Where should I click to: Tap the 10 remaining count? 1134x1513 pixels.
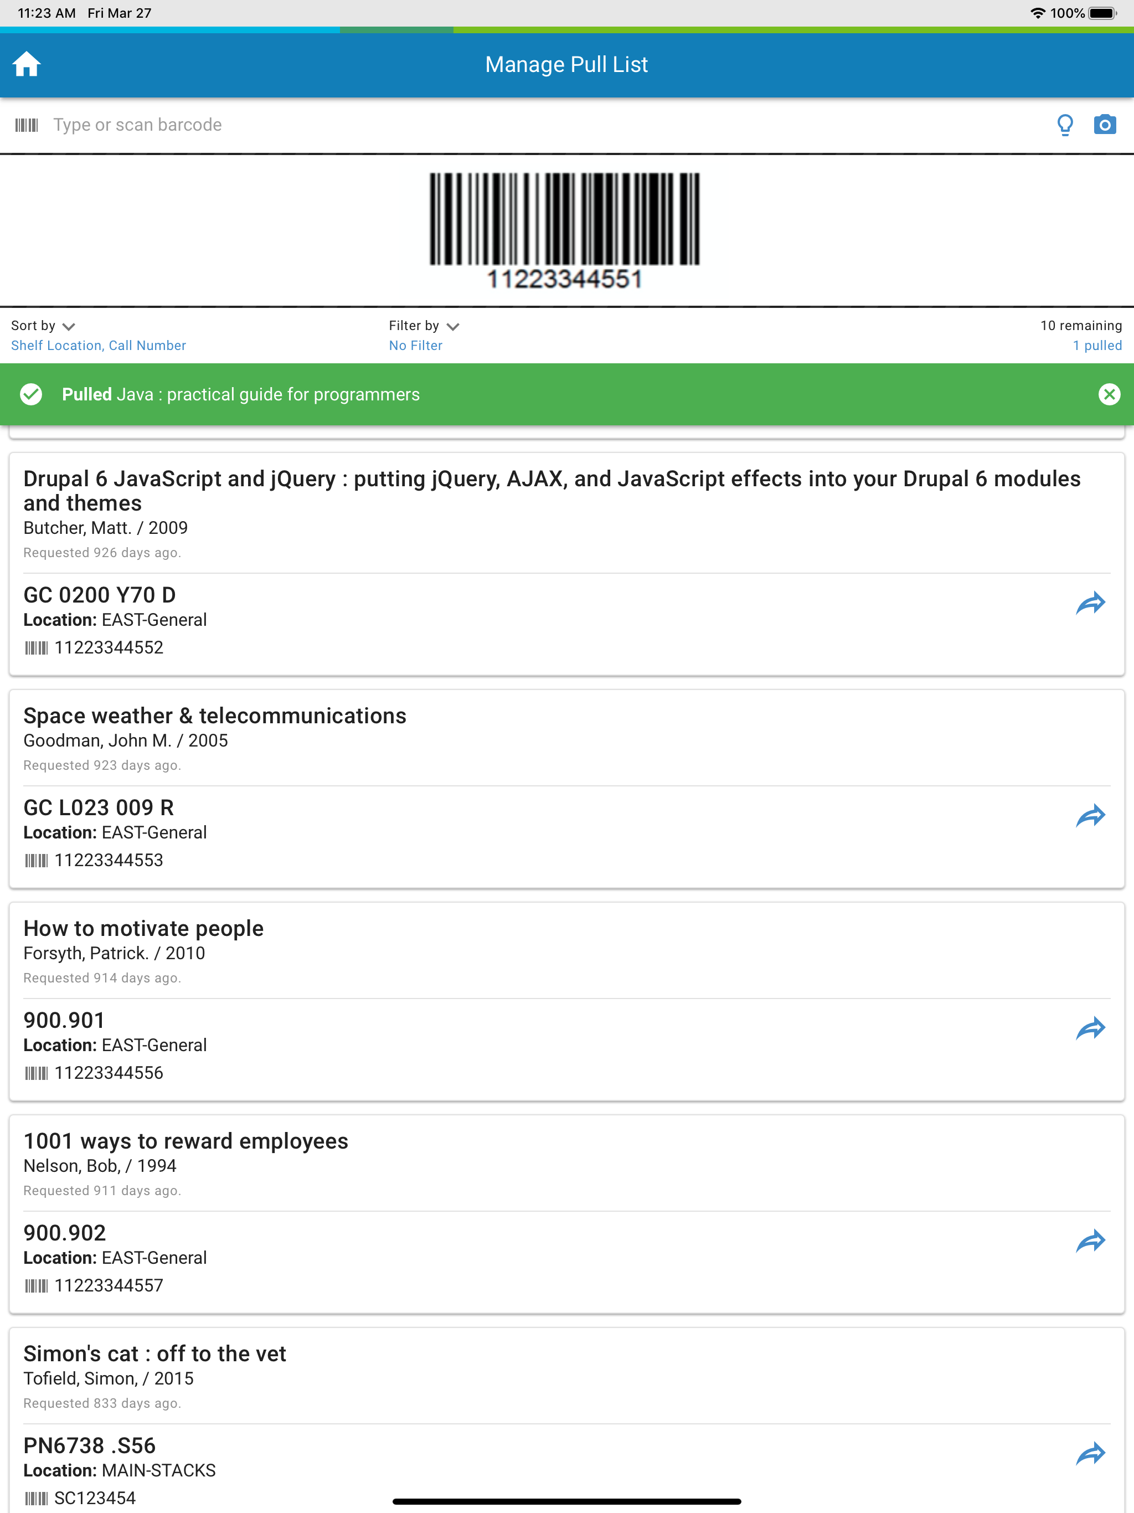[1081, 326]
